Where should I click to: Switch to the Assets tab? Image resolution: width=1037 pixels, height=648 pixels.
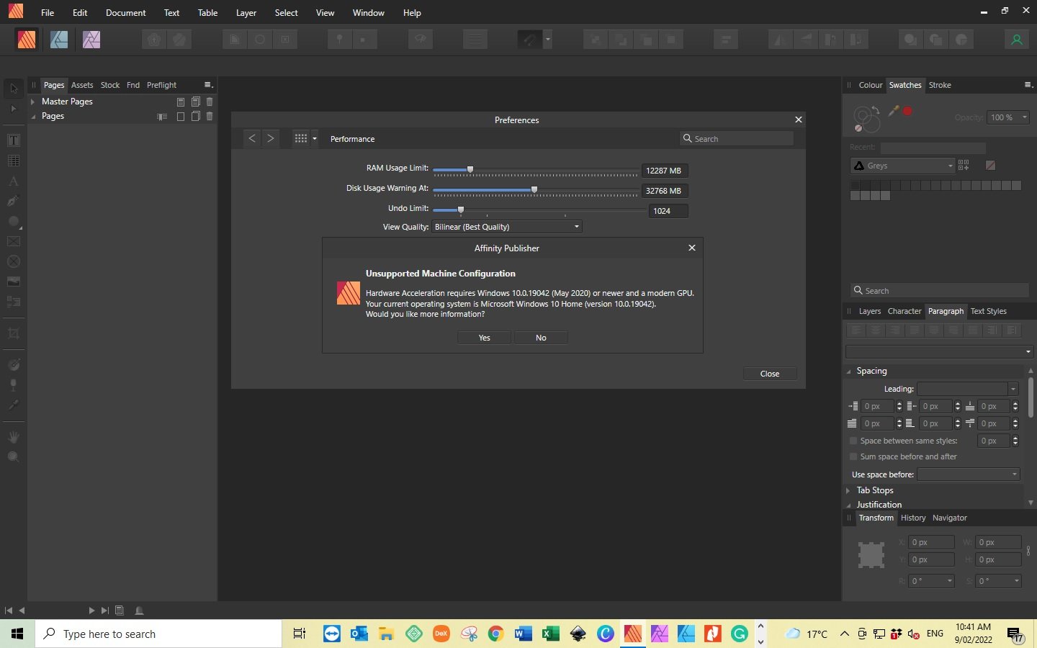pyautogui.click(x=82, y=85)
